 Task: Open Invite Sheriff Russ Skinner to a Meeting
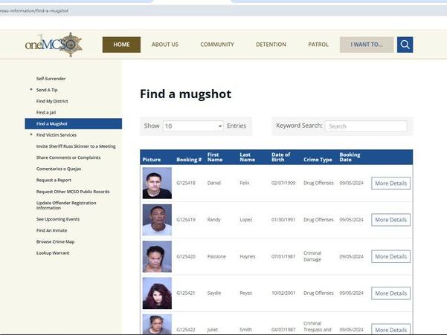[x=76, y=146]
